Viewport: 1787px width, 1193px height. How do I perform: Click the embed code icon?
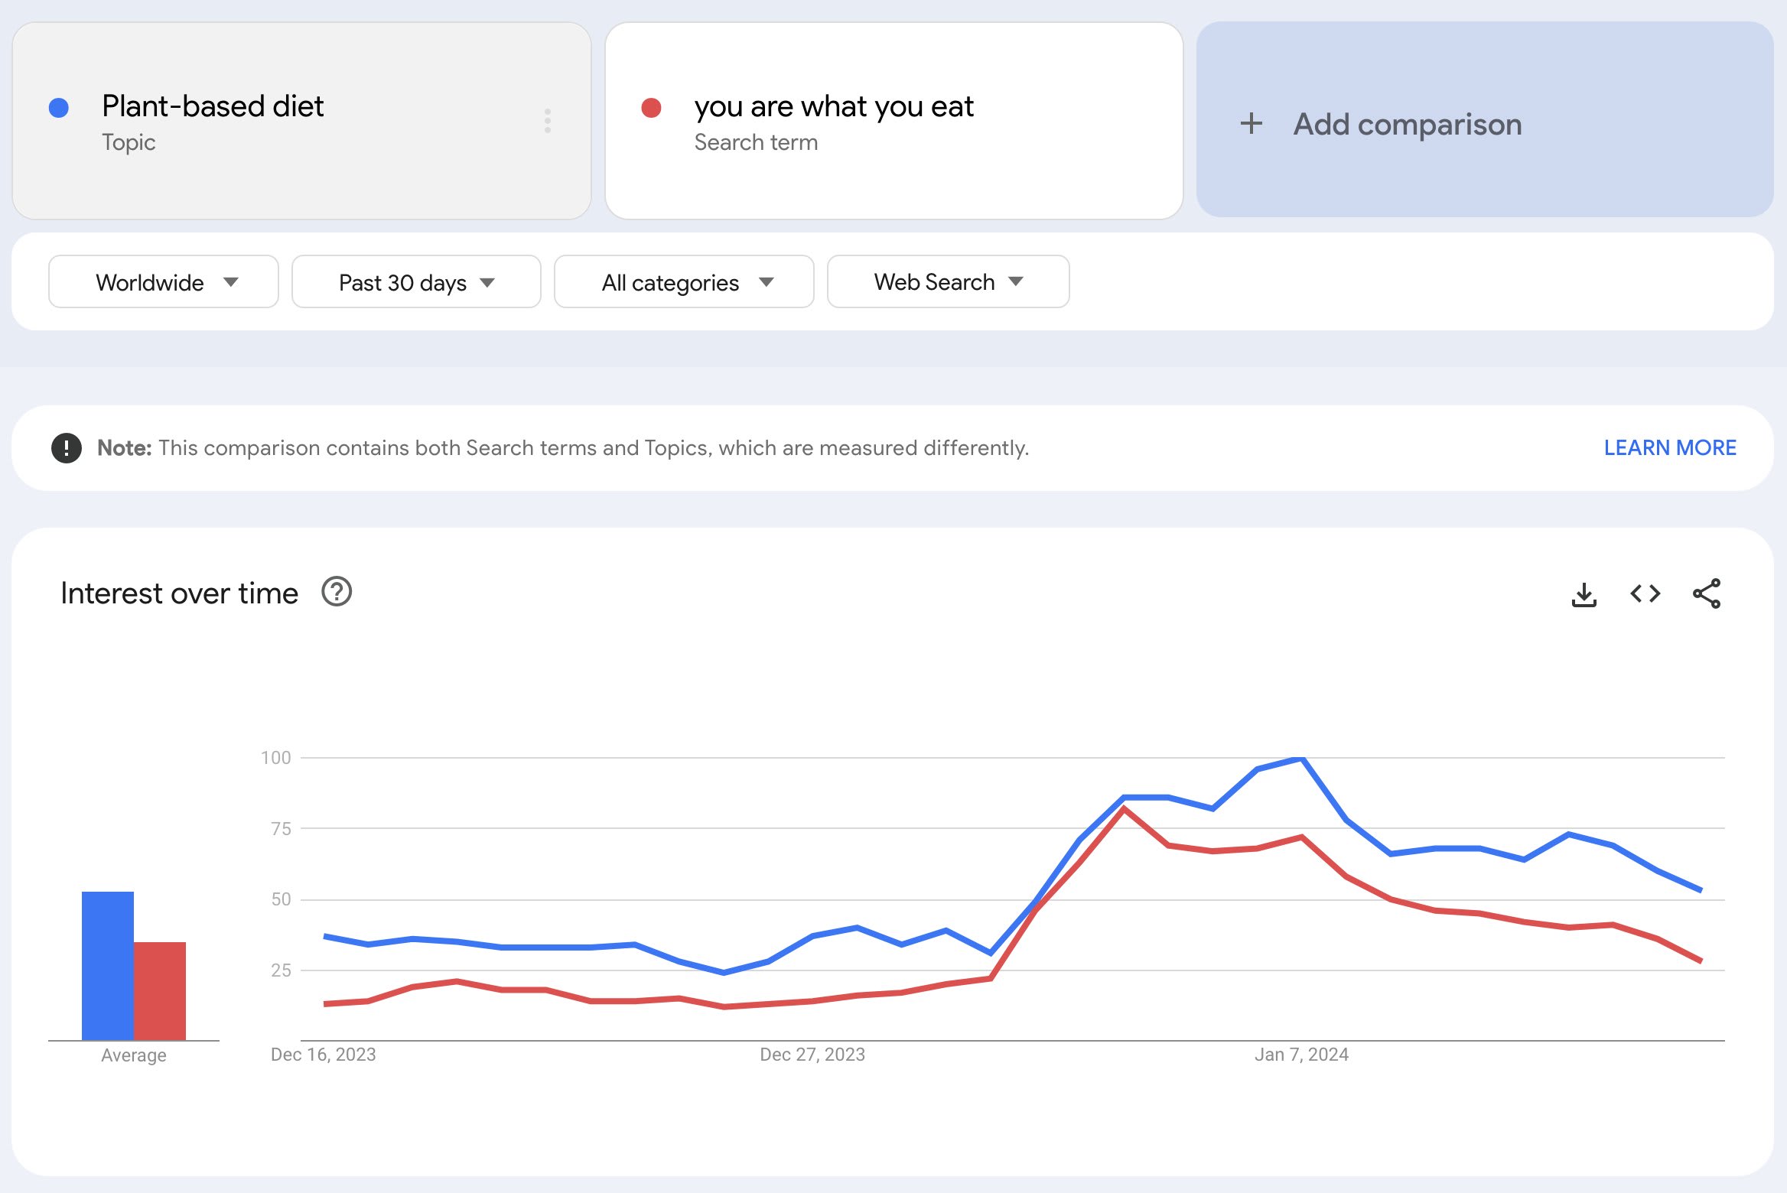[1645, 594]
